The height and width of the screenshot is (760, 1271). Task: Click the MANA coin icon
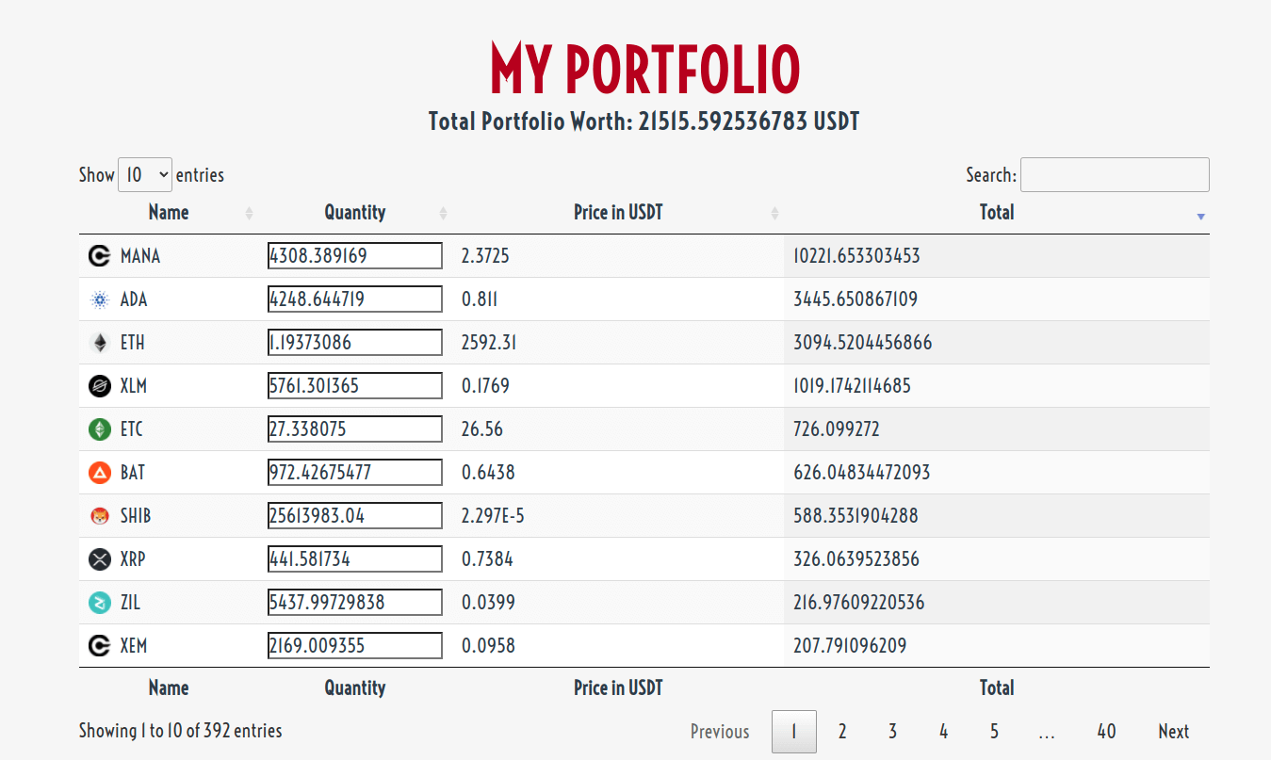[99, 256]
